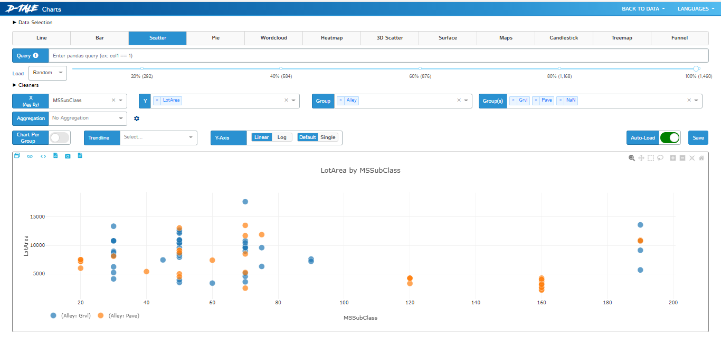Open the chart code export icon

coord(43,156)
